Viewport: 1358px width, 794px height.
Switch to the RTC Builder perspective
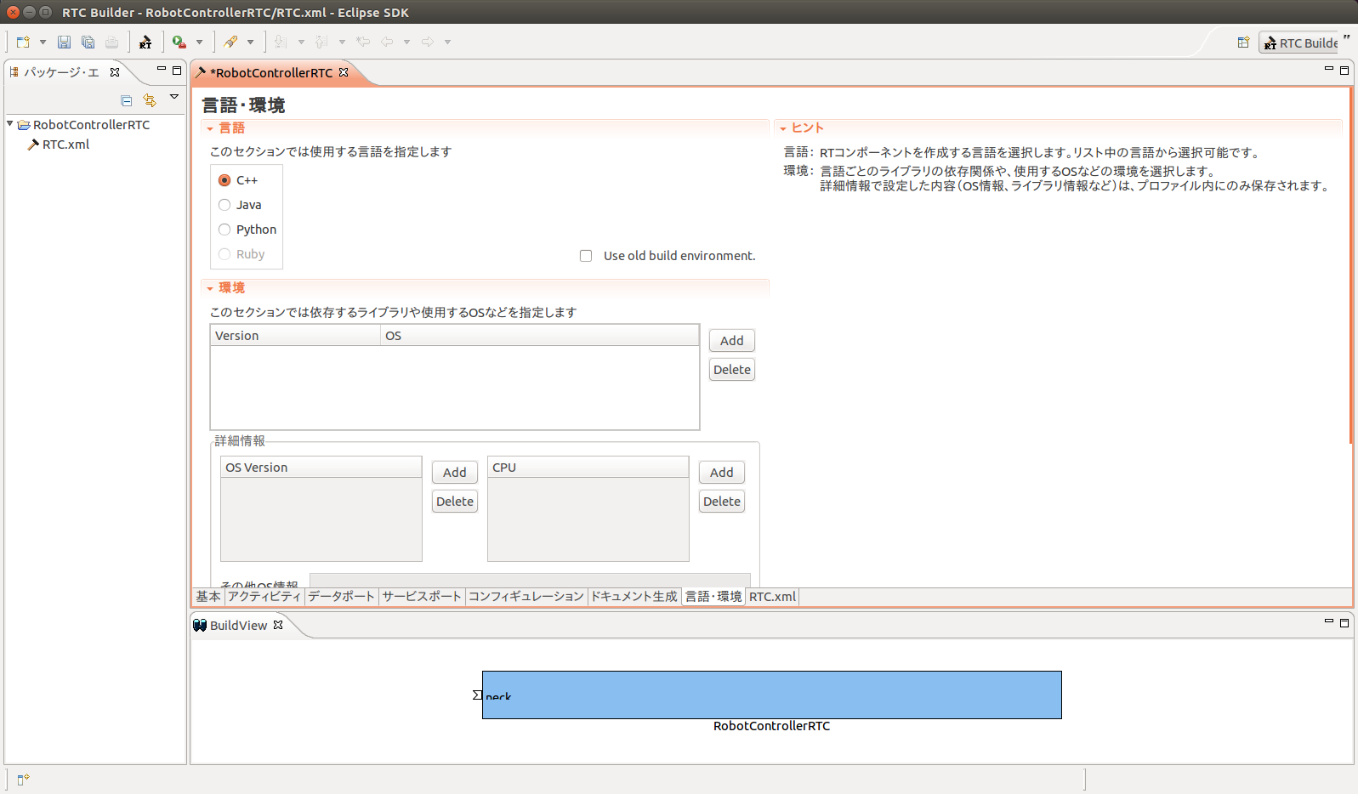1300,43
